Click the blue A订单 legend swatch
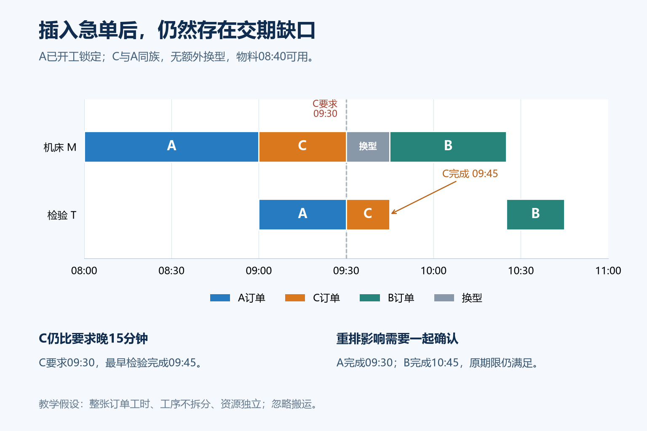The width and height of the screenshot is (647, 431). point(220,298)
